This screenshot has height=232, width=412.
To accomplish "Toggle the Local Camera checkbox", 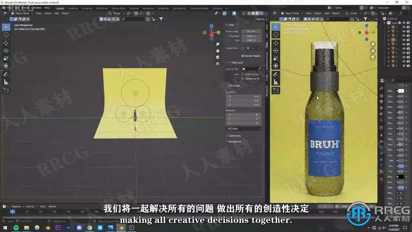I will click(242, 48).
